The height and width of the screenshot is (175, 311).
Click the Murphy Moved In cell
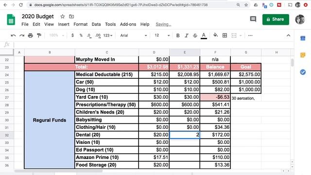(107, 59)
